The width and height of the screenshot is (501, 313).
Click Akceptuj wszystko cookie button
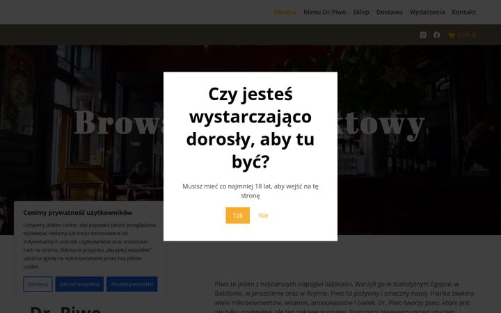pos(132,284)
